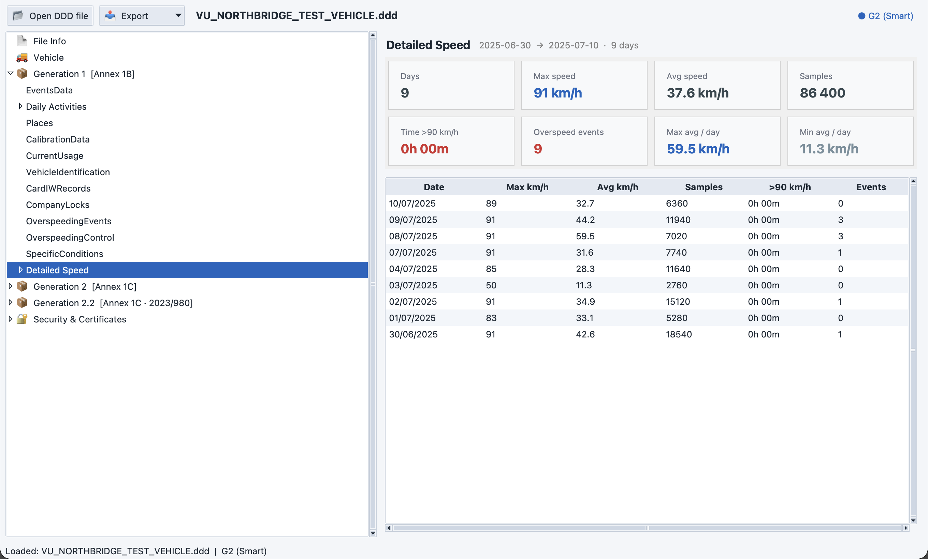Select the Places tree item
Screen dimensions: 928x559
point(39,123)
